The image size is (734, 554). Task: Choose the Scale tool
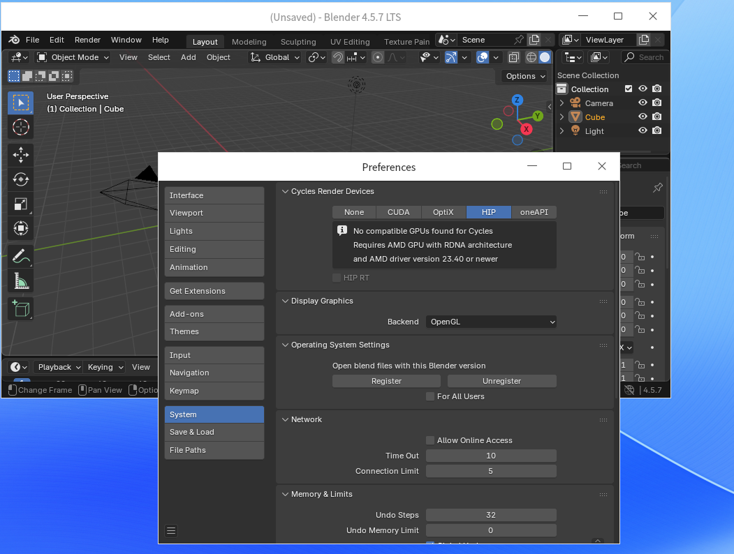[20, 204]
